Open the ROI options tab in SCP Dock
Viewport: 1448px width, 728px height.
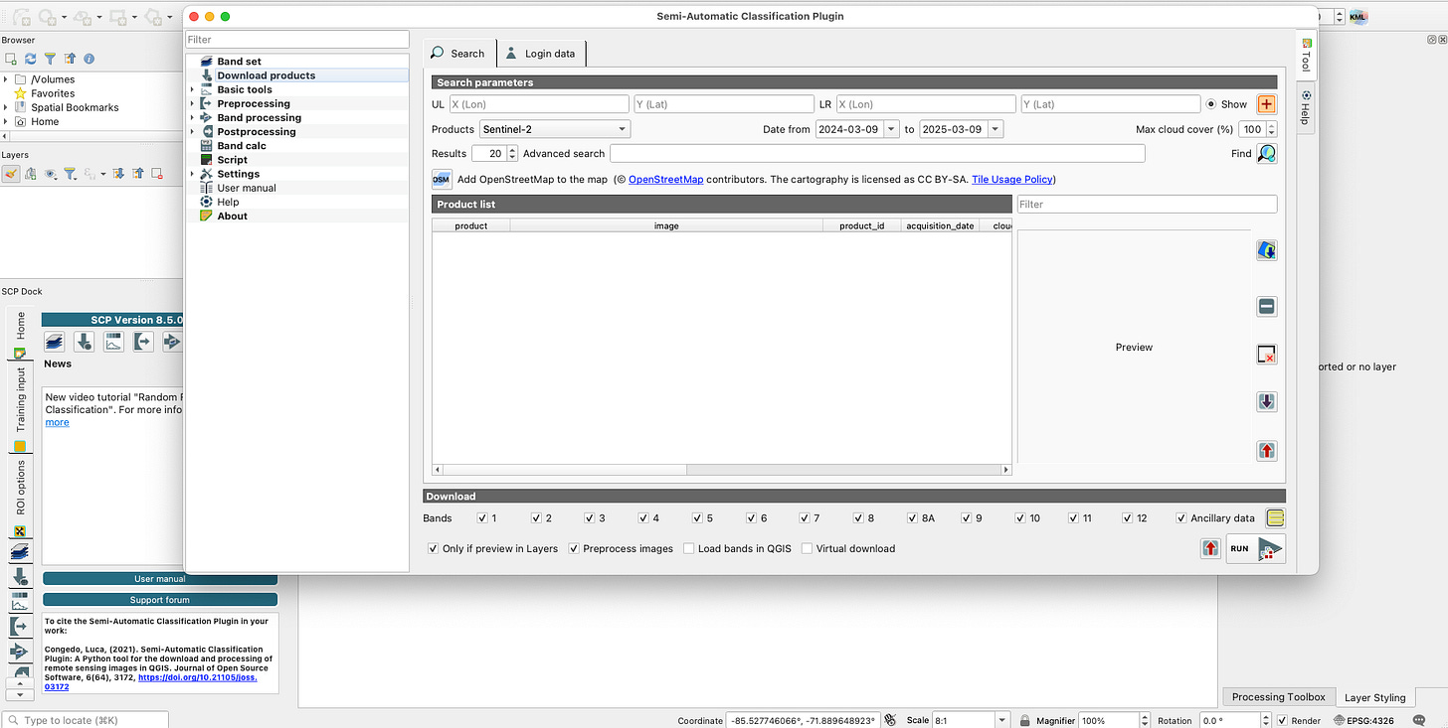[20, 497]
